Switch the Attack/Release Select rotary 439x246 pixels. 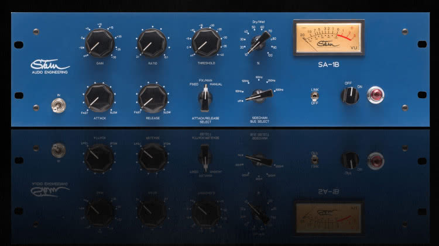[x=205, y=98]
